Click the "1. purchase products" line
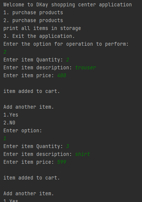The height and width of the screenshot is (202, 142). [x=33, y=13]
